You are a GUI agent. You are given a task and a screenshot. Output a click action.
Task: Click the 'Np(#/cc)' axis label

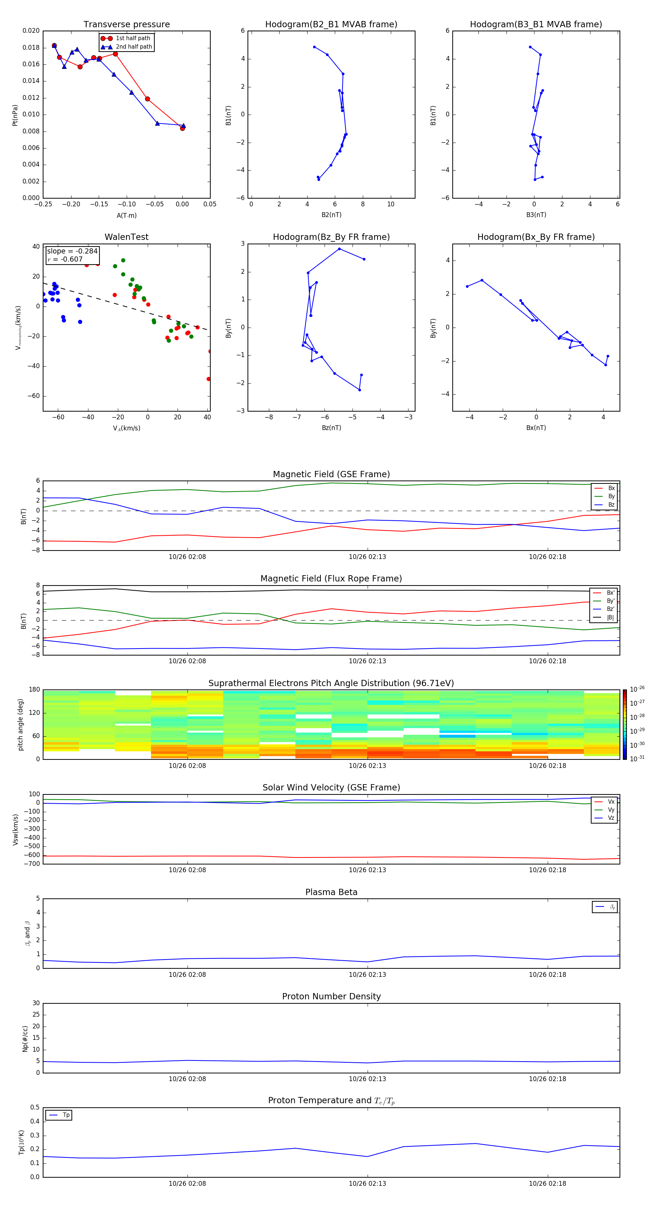click(25, 1038)
